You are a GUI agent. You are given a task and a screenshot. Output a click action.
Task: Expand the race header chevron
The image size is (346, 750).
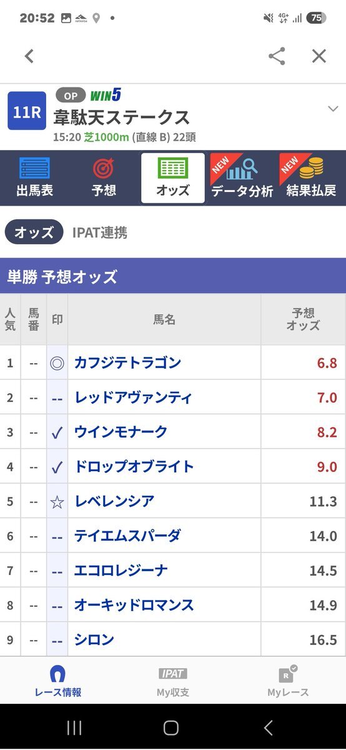pyautogui.click(x=332, y=109)
